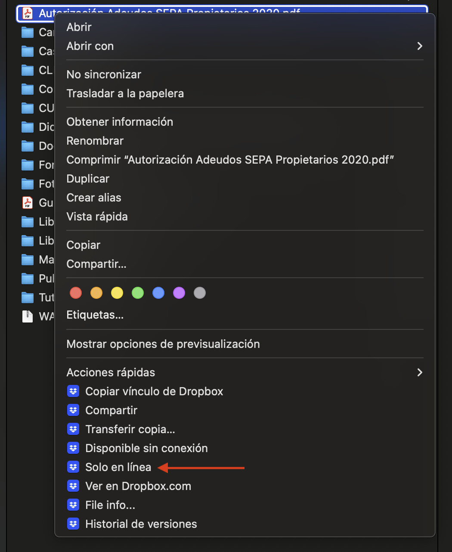Select Obtener información from context menu
This screenshot has width=452, height=552.
[120, 122]
